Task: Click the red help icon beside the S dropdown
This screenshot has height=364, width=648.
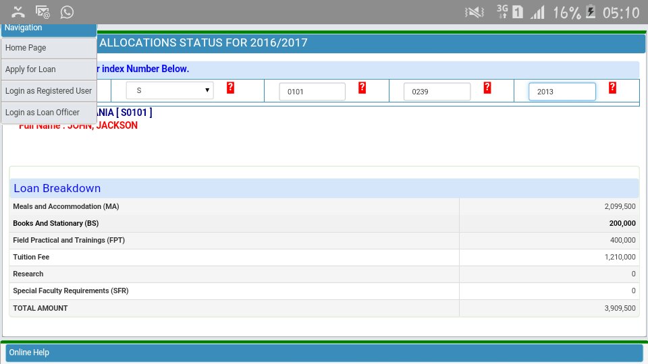Action: 231,88
